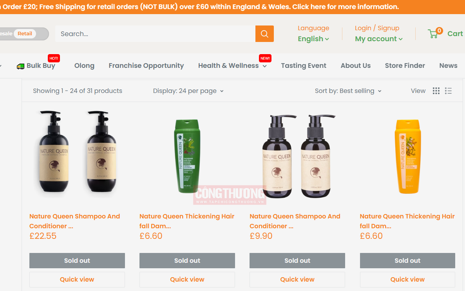
Task: Expand the English language dropdown
Action: (313, 39)
